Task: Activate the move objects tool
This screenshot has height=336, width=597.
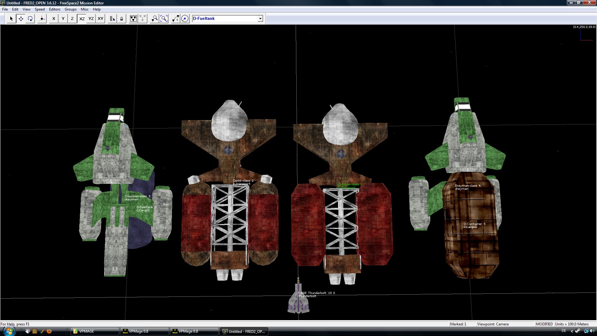Action: pyautogui.click(x=21, y=19)
